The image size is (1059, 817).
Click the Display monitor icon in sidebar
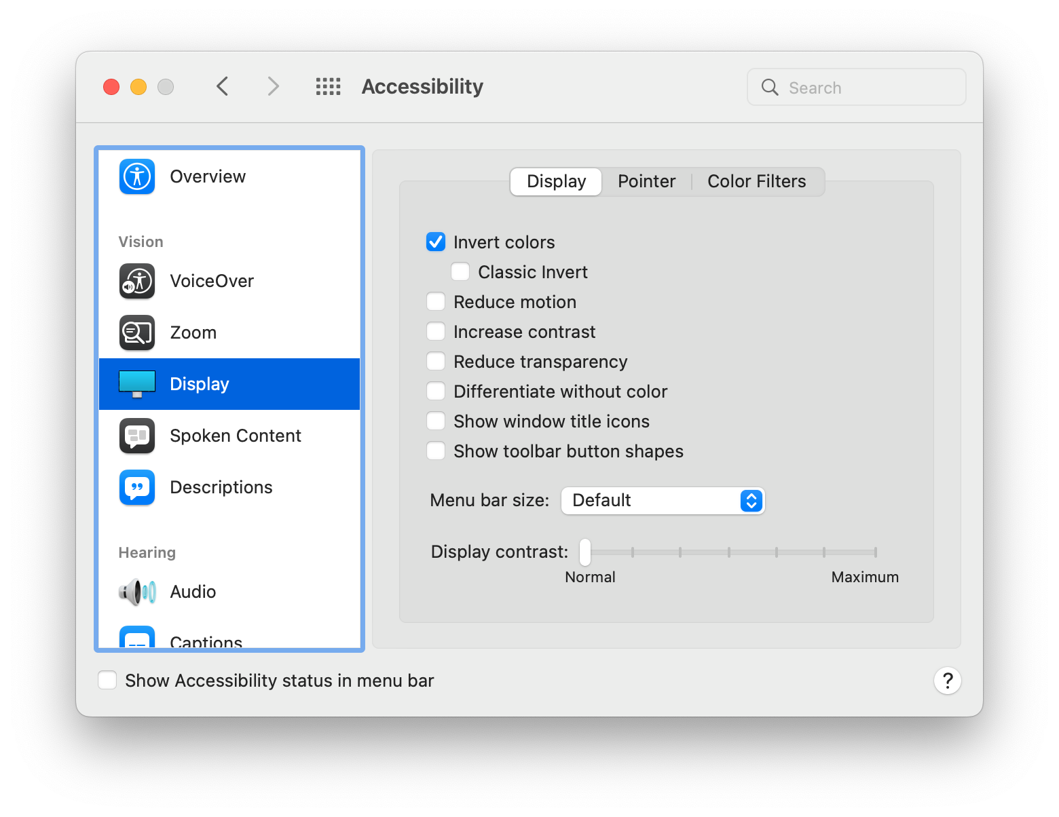point(136,383)
